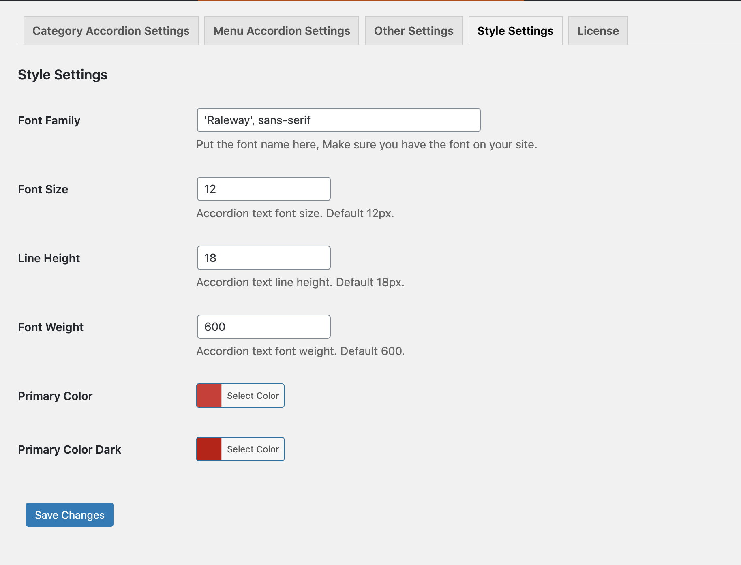
Task: Open the License tab
Action: click(598, 30)
